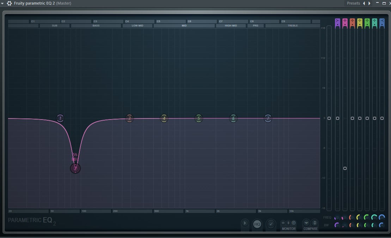Select band 2 node at bottom of notch
Screen dimensions: 391x238
point(75,169)
